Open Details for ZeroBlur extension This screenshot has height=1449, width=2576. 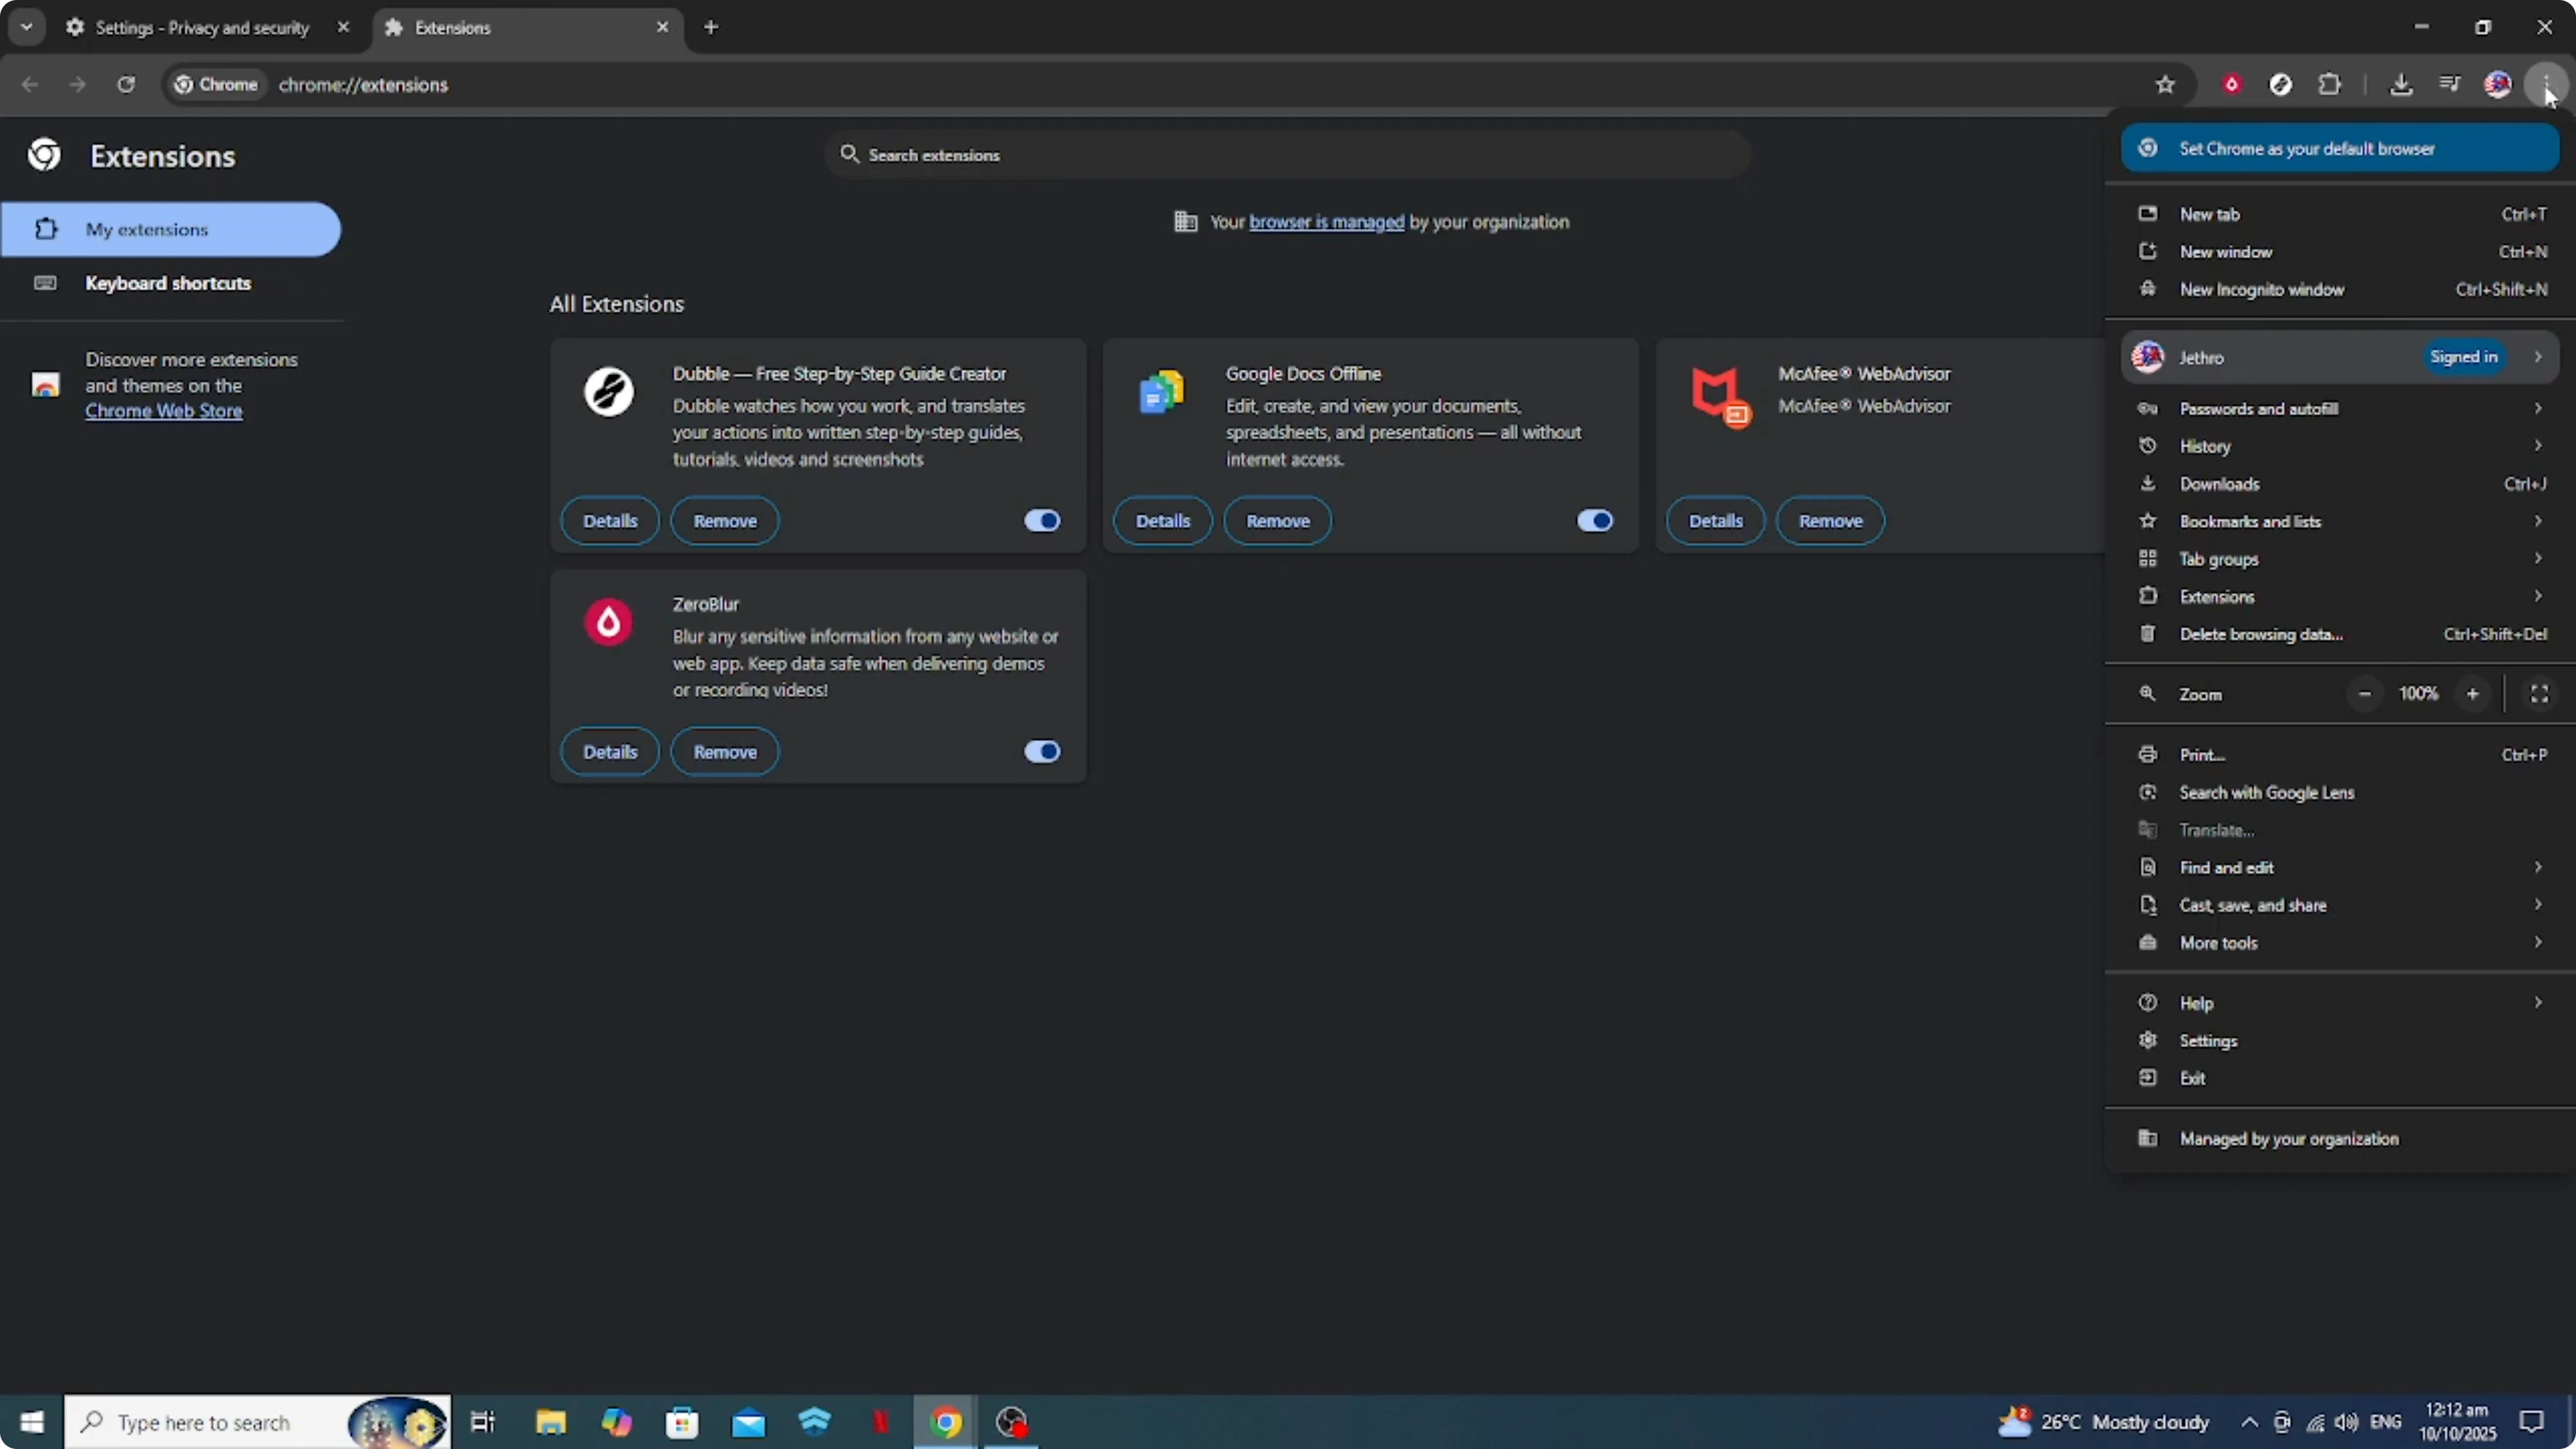pyautogui.click(x=610, y=752)
